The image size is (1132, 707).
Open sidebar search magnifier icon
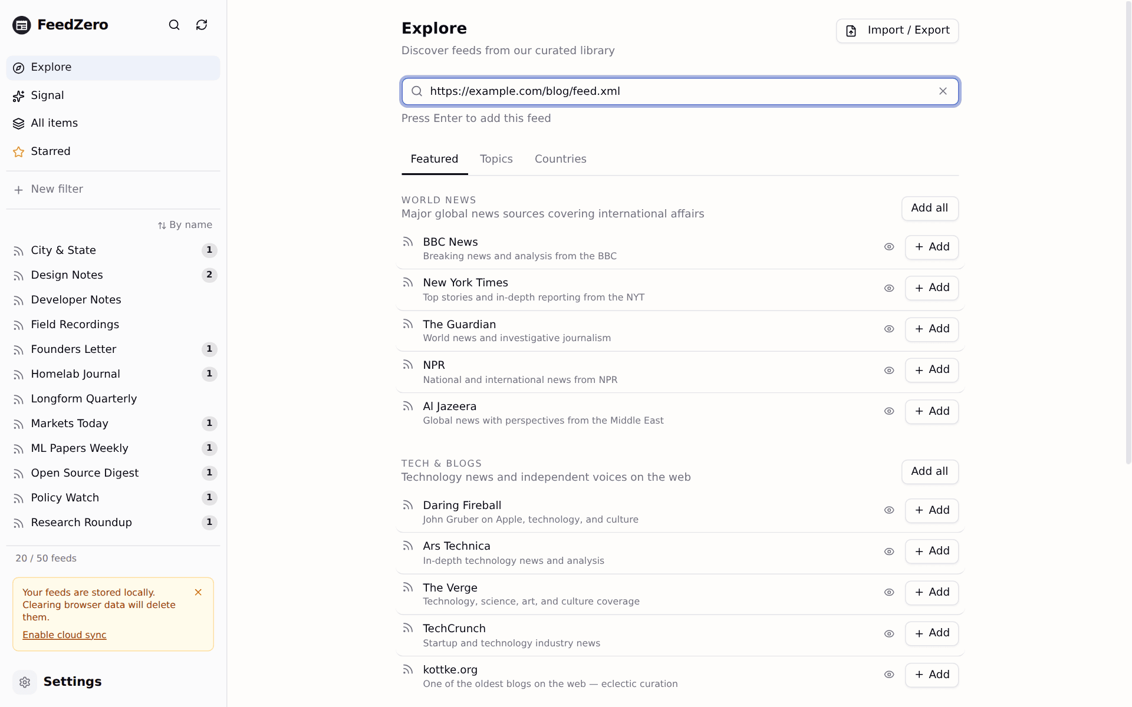[174, 25]
